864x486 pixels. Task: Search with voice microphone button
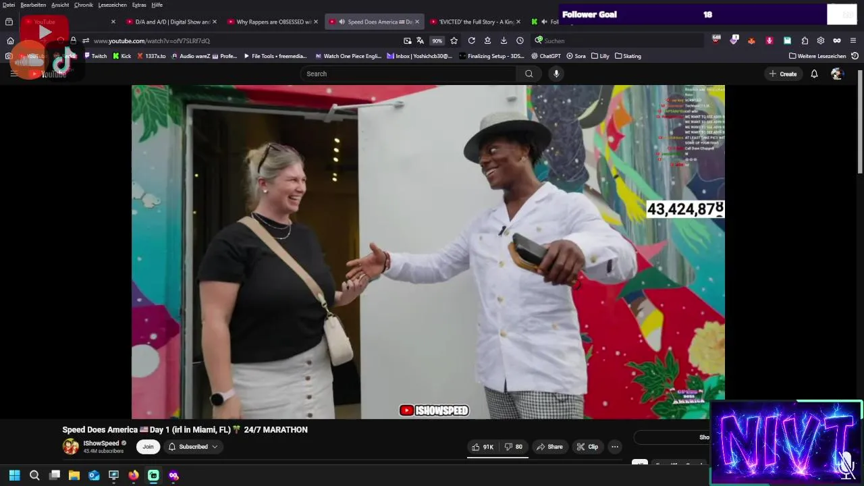tap(556, 74)
